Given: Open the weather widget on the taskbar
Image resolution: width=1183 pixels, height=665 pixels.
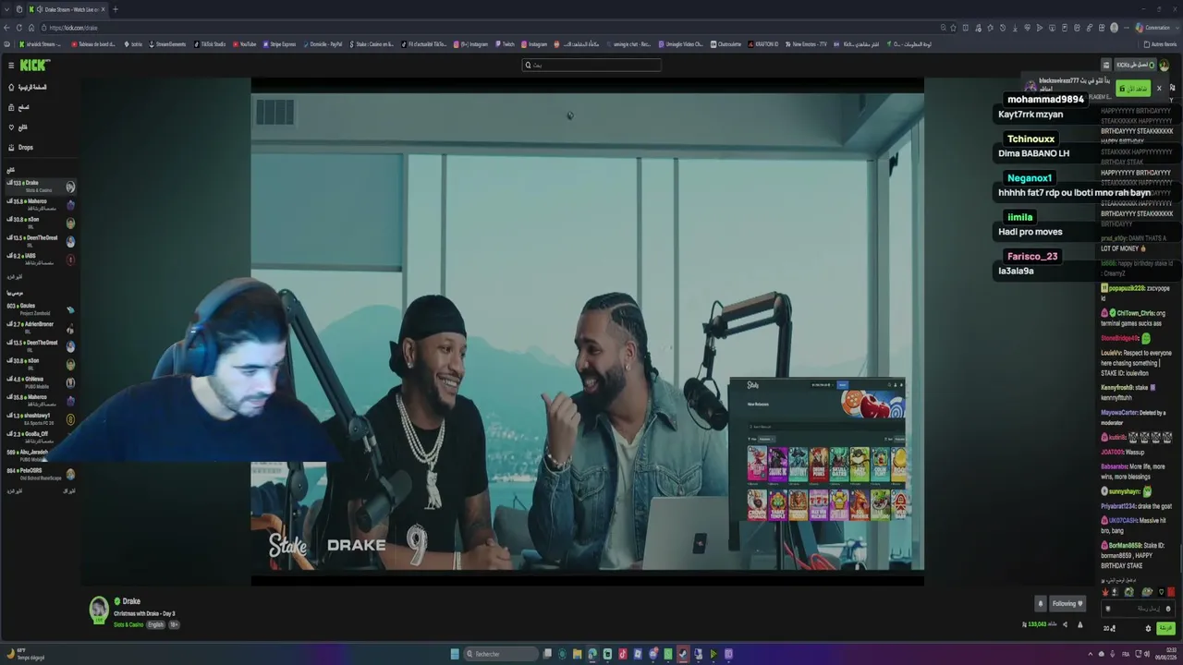Looking at the screenshot, I should tap(25, 654).
